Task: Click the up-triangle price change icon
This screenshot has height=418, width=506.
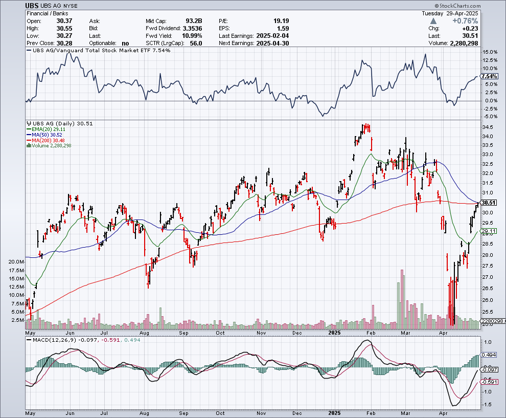Action: pyautogui.click(x=433, y=21)
